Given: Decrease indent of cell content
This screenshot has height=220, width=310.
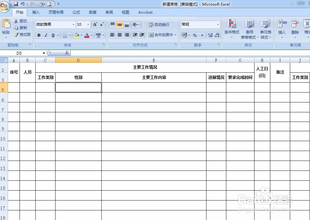Looking at the screenshot, I should (x=135, y=35).
